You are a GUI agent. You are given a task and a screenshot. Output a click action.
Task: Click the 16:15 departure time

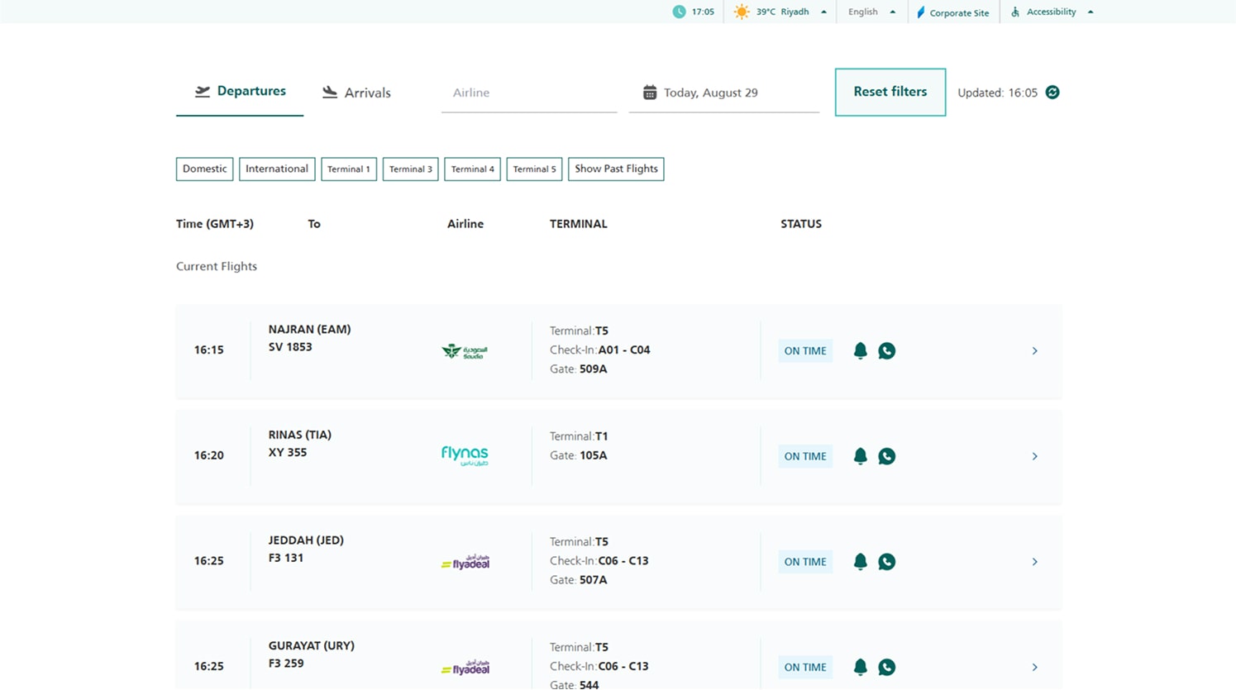tap(208, 350)
